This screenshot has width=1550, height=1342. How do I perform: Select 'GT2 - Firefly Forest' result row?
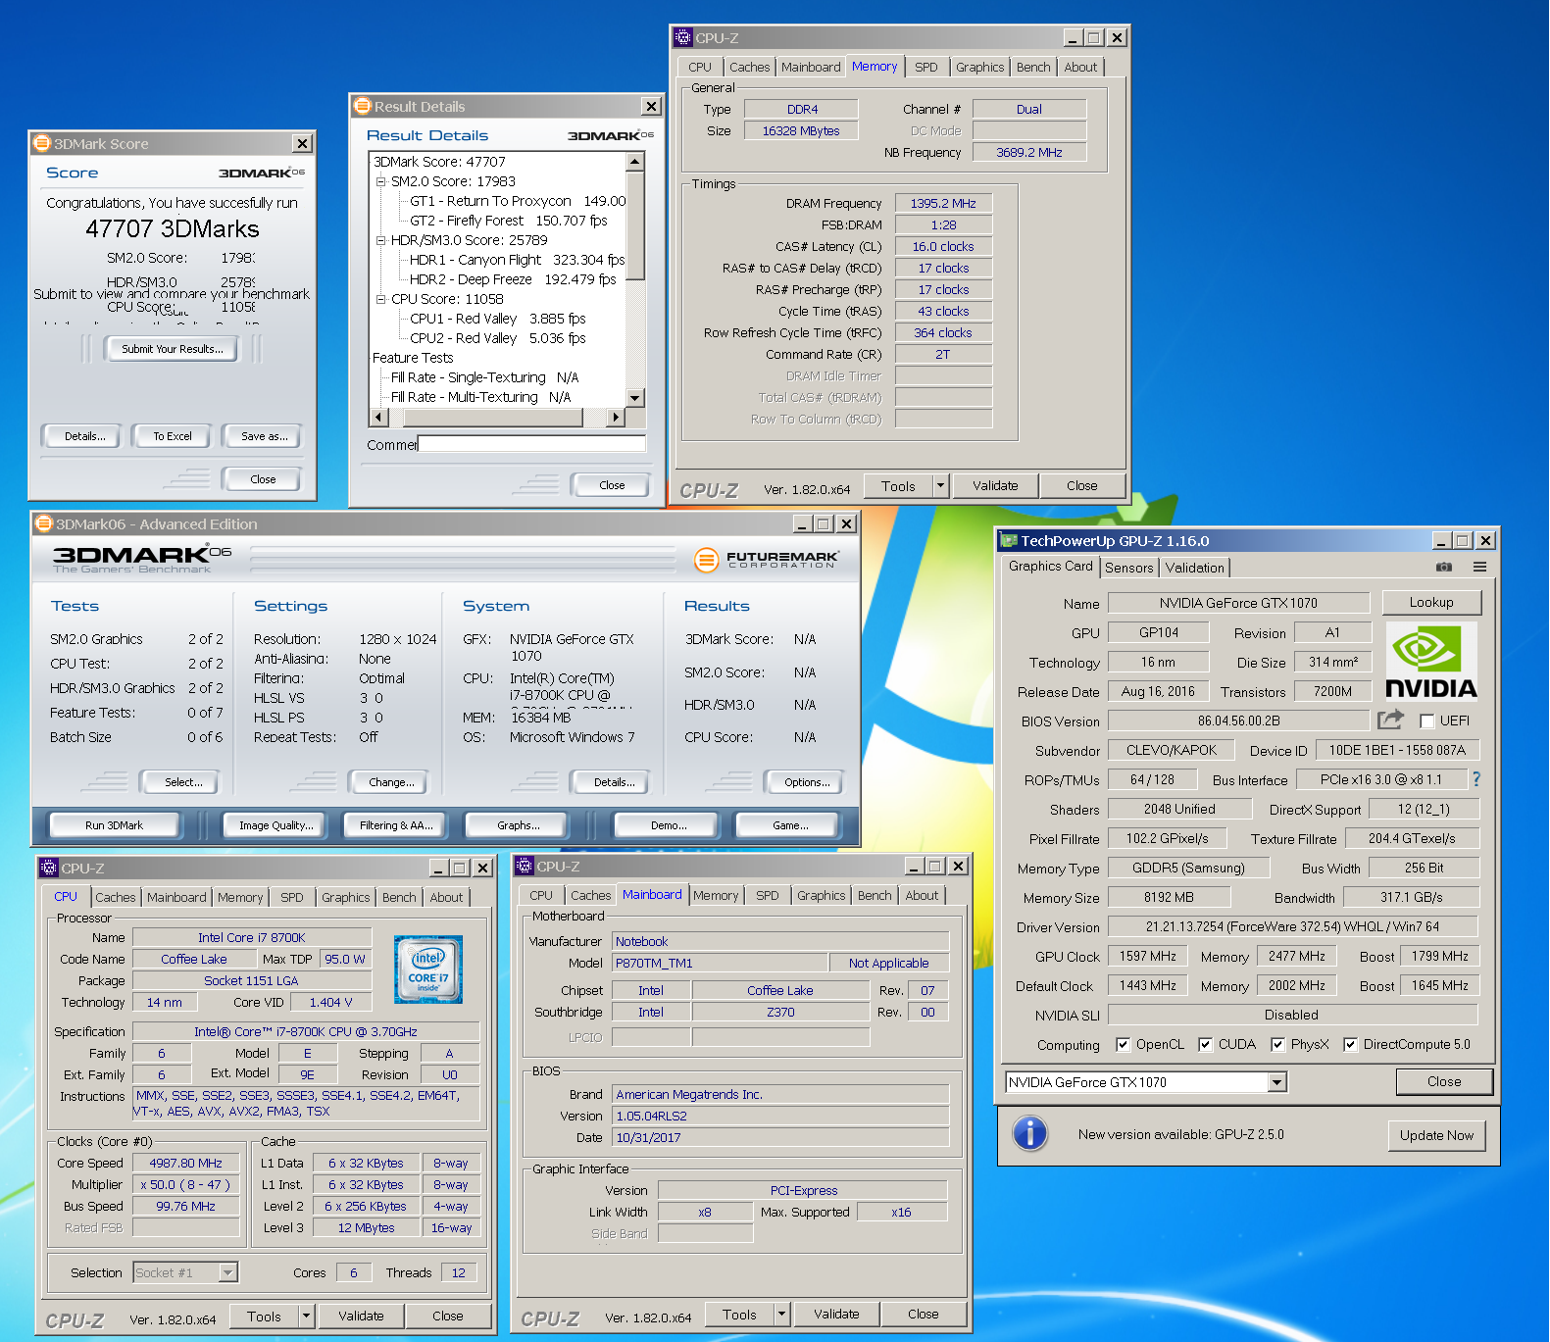[509, 221]
